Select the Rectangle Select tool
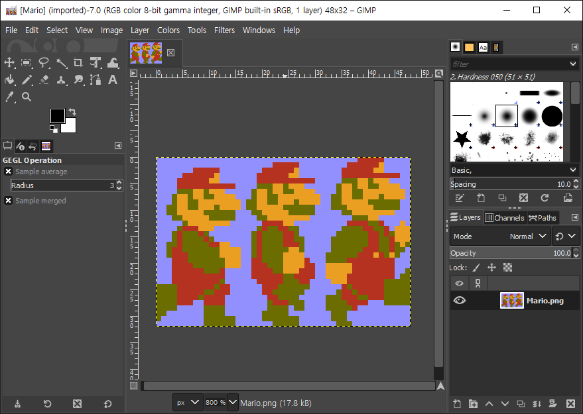Screen dimensions: 583x414 click(27, 62)
